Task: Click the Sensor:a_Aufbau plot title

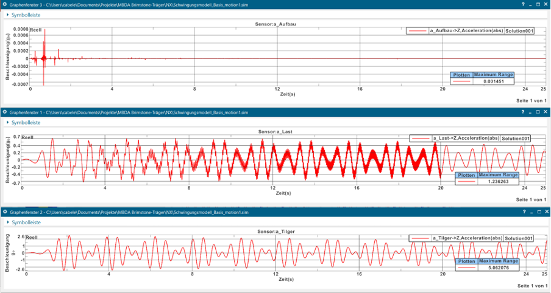Action: click(x=276, y=24)
